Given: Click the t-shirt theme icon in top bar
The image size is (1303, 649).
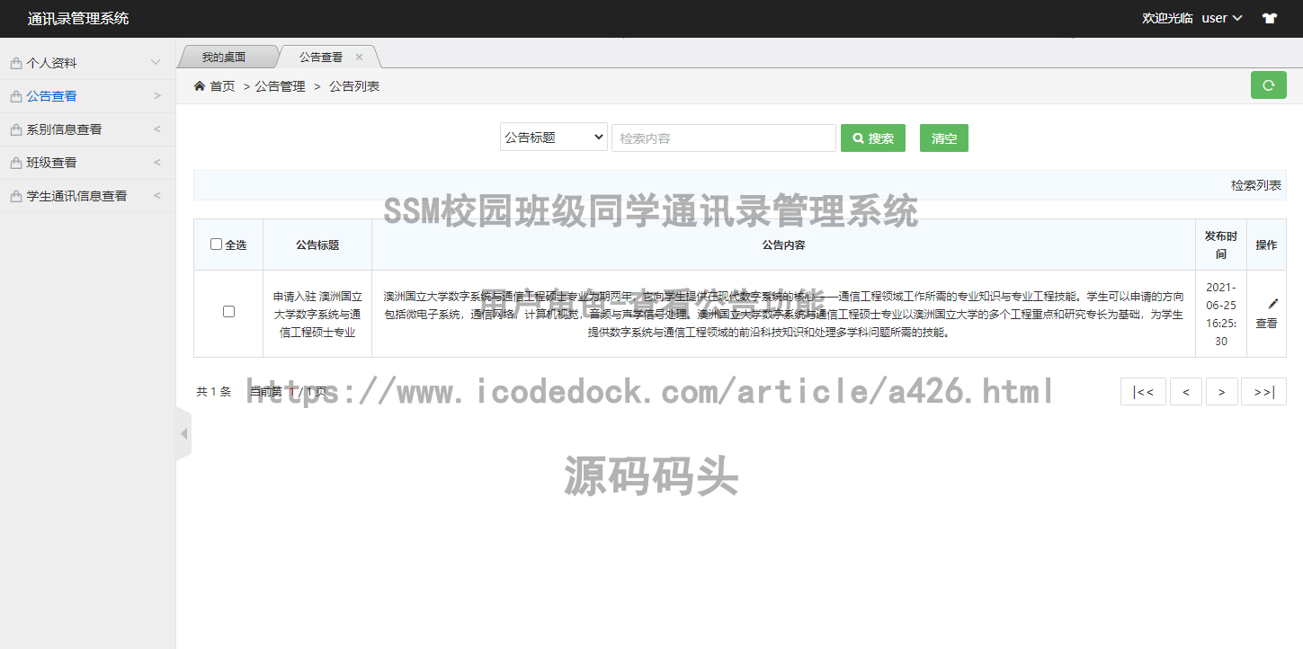Looking at the screenshot, I should click(1269, 17).
